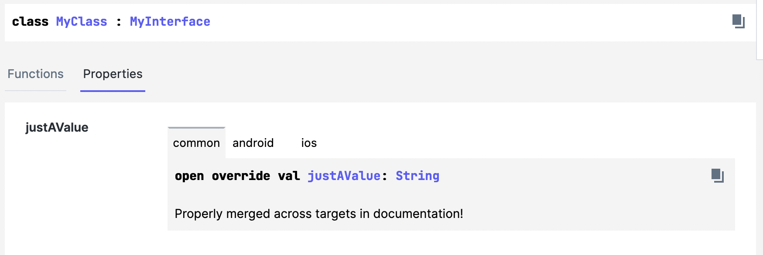Click the description text about merged targets
The width and height of the screenshot is (763, 255).
[x=319, y=214]
